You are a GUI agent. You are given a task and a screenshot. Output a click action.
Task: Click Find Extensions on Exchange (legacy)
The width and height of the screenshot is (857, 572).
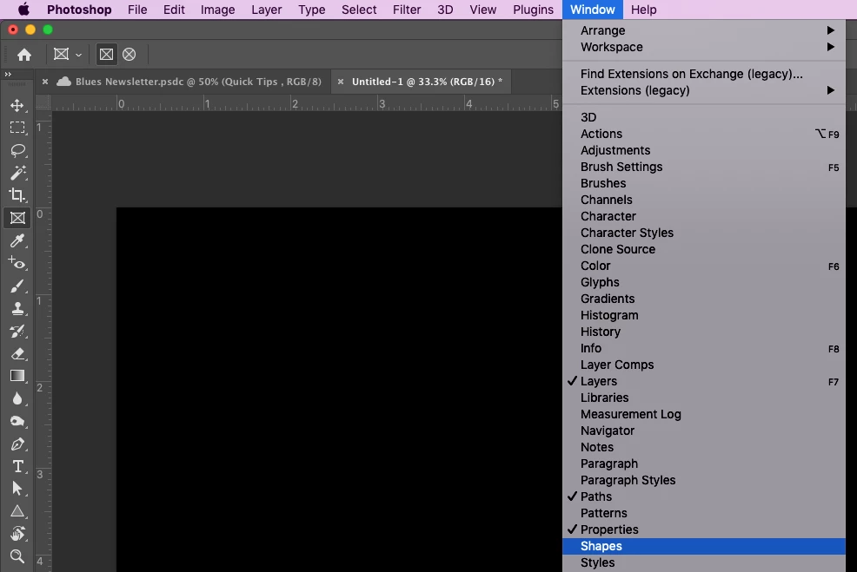click(704, 75)
